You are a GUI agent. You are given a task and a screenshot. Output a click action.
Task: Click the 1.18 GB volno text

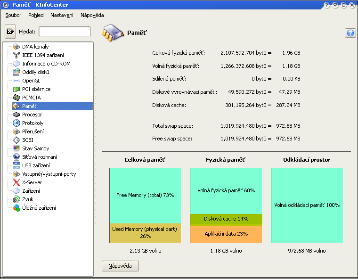(226, 251)
